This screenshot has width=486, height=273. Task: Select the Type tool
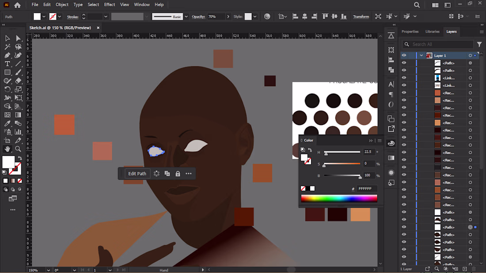coord(8,64)
